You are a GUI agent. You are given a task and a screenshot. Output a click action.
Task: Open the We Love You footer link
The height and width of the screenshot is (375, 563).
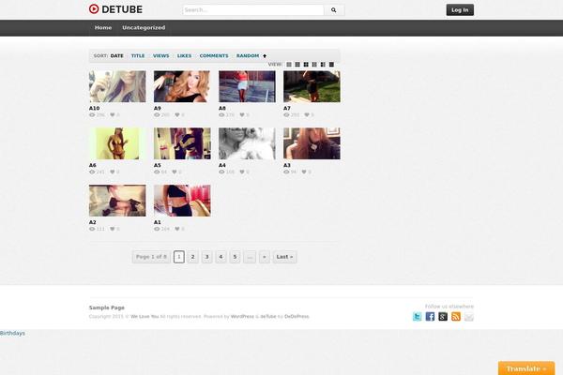(145, 317)
